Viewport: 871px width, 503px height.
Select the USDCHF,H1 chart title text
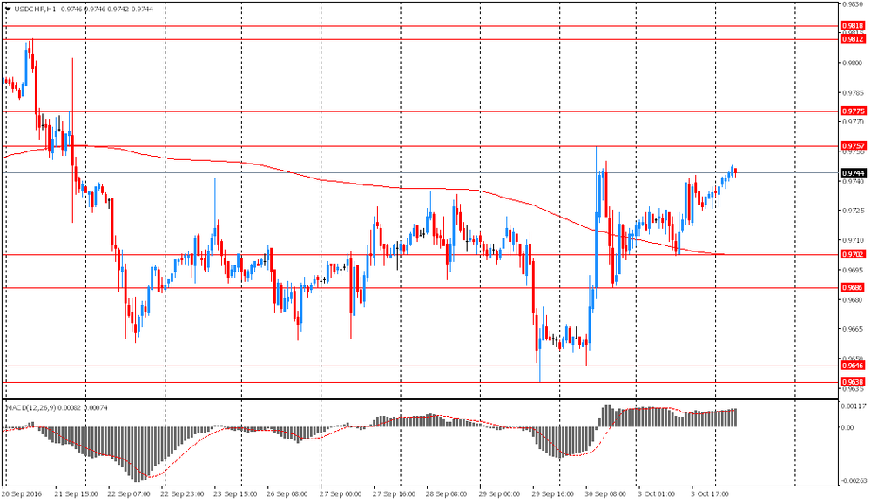coord(35,9)
